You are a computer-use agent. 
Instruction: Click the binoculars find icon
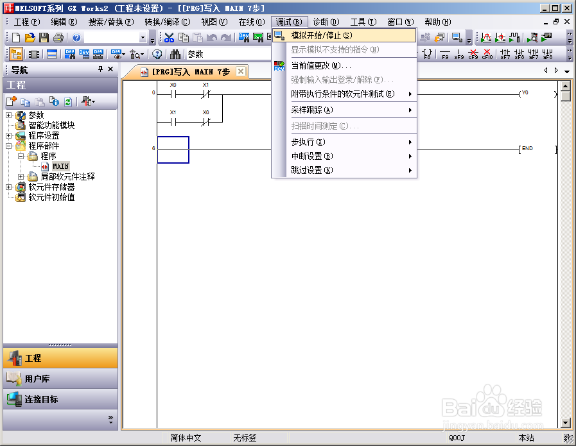[x=175, y=55]
